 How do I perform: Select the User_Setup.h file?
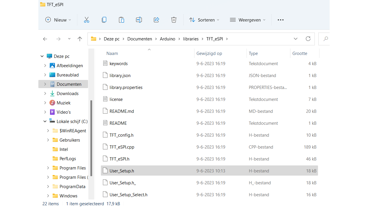tap(209, 171)
